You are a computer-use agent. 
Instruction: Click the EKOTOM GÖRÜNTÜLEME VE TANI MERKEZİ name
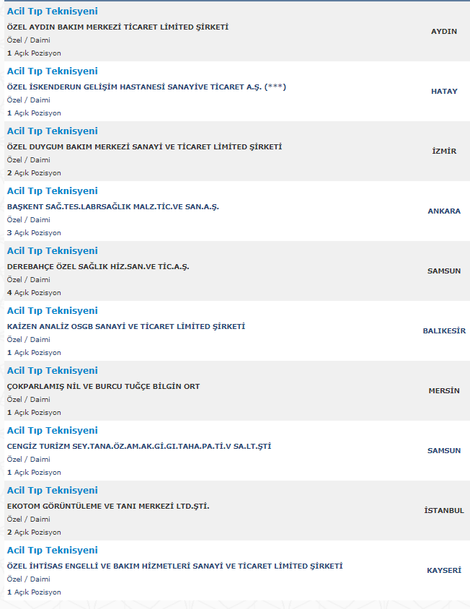click(x=108, y=507)
